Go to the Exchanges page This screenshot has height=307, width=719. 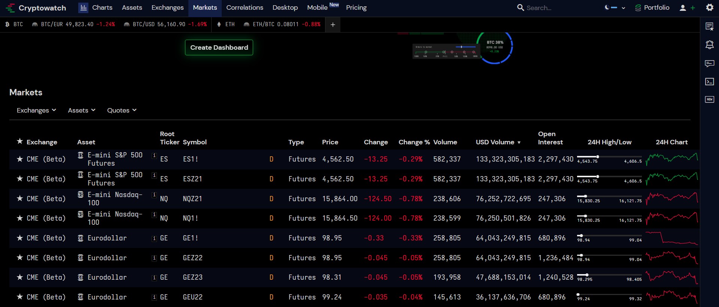click(167, 8)
